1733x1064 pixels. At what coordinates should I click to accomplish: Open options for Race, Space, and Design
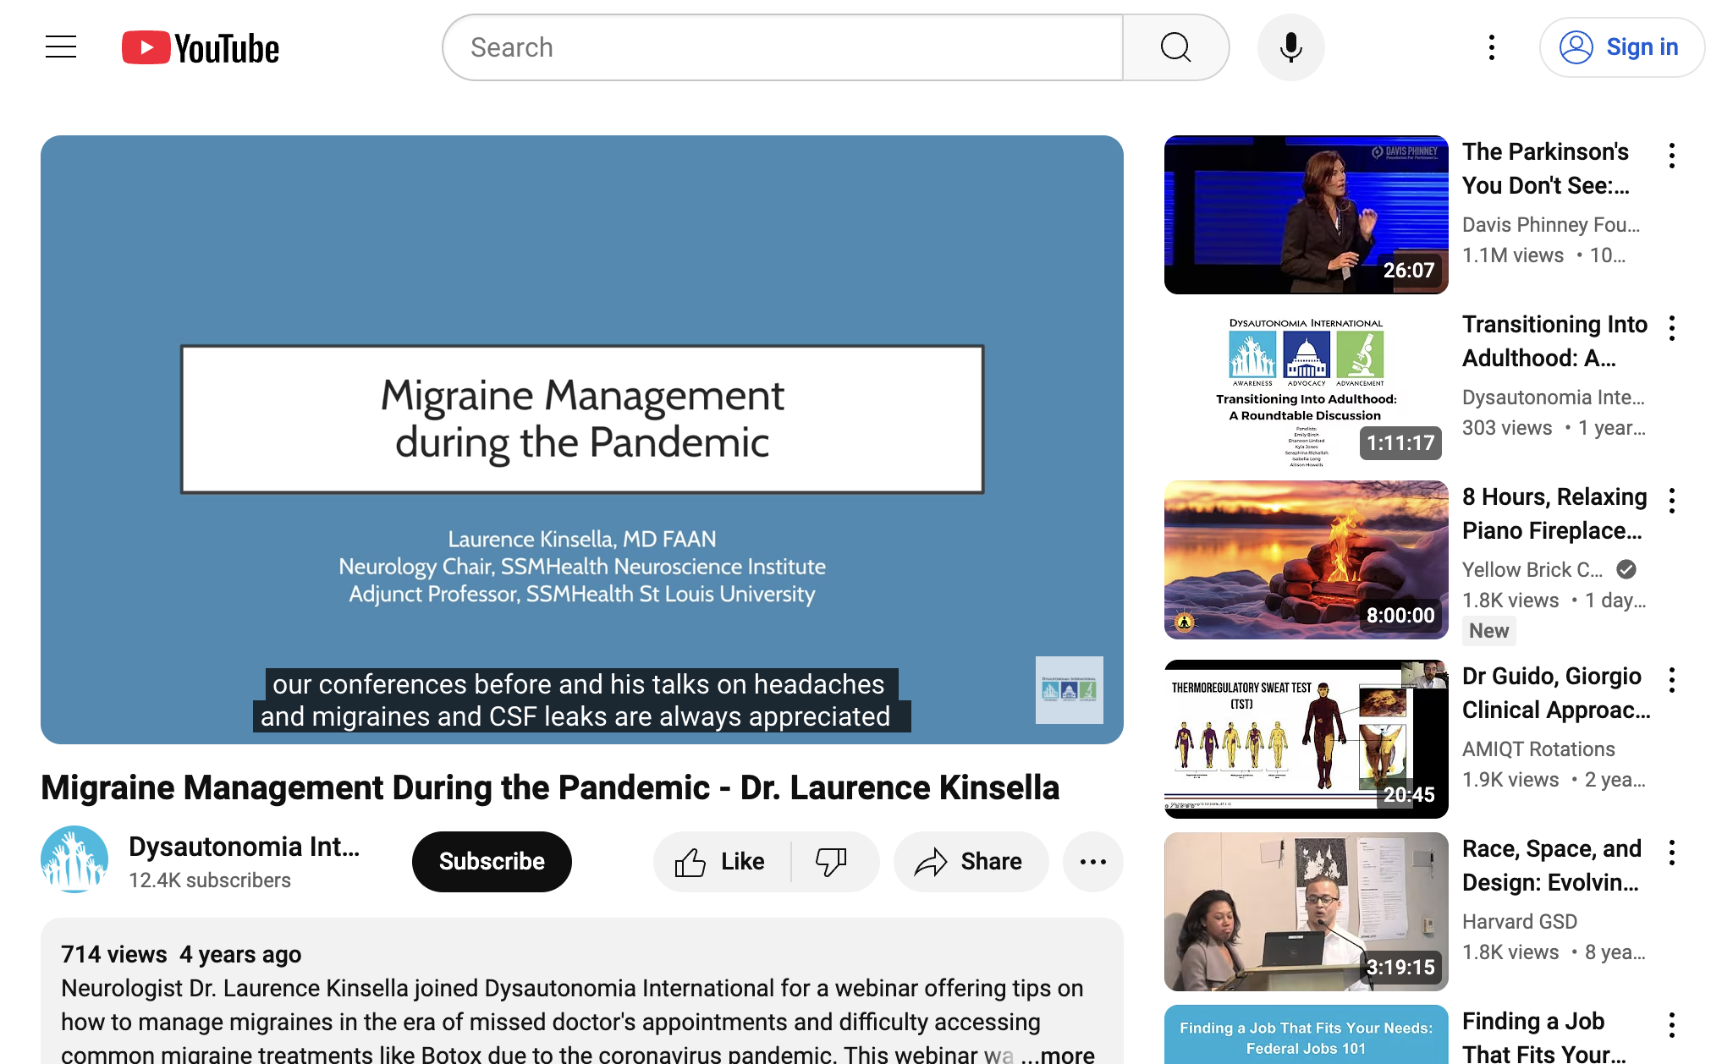tap(1671, 853)
